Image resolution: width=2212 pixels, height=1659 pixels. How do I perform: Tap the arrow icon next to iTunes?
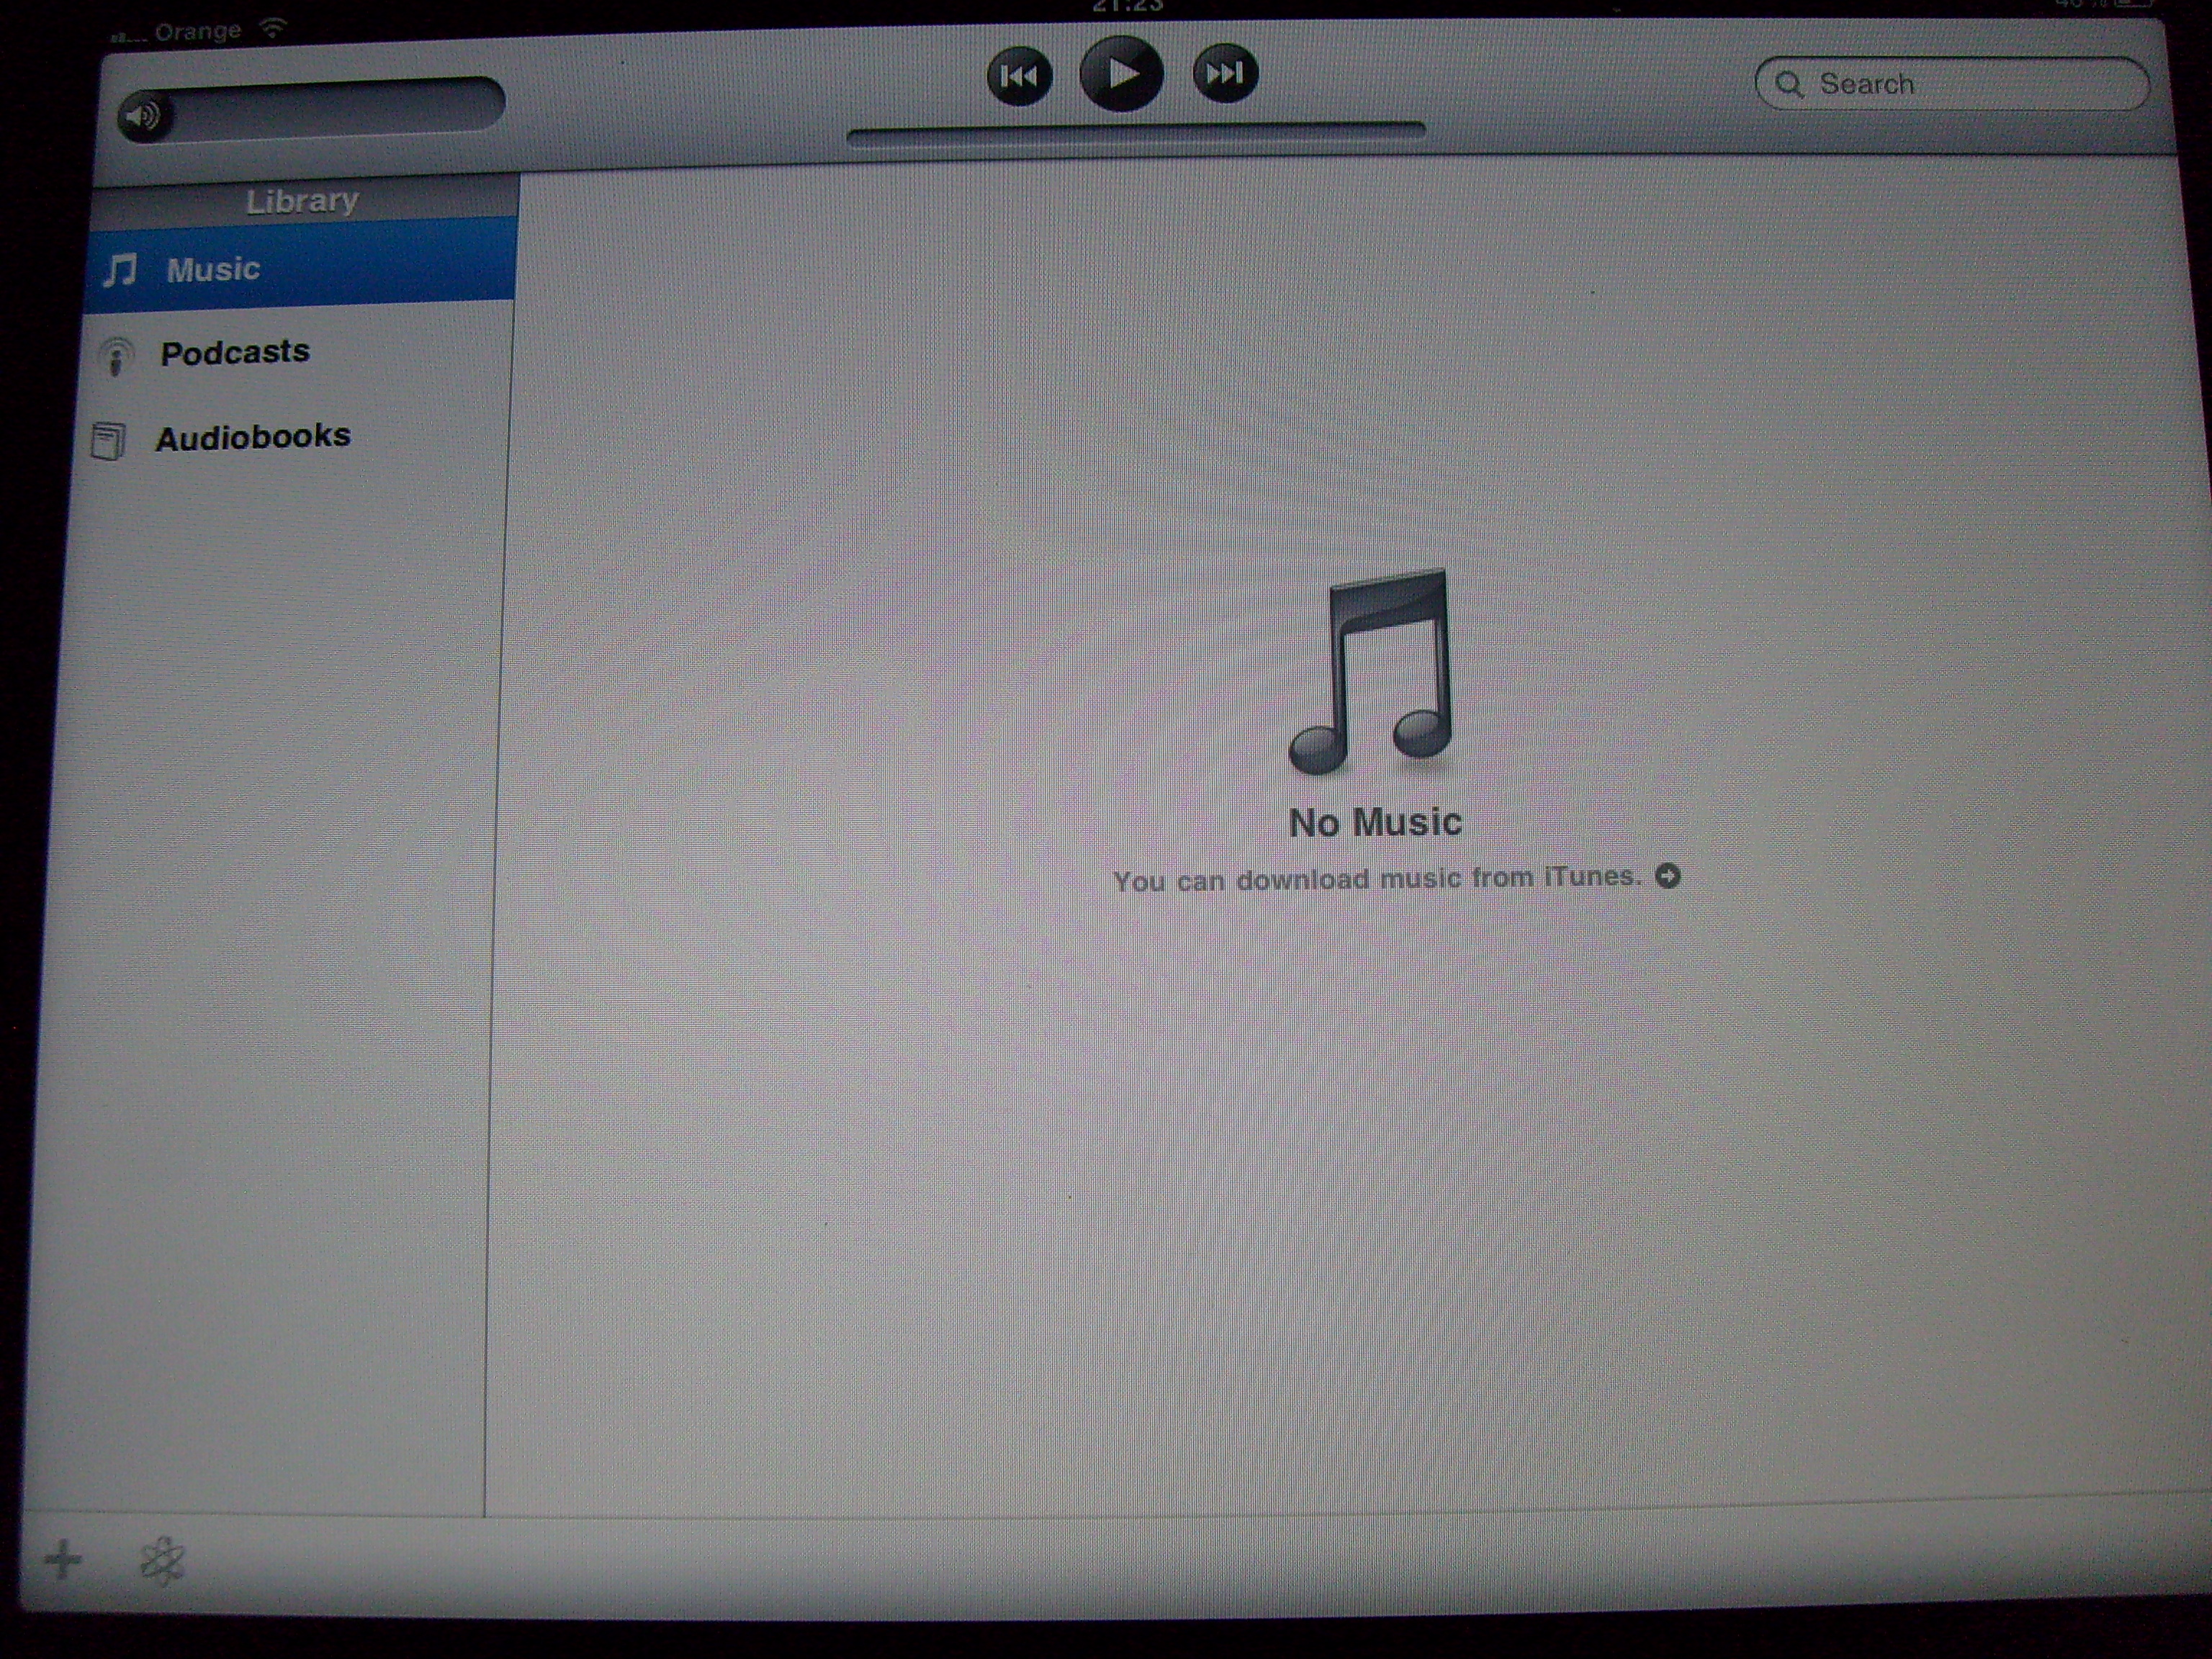tap(1668, 876)
